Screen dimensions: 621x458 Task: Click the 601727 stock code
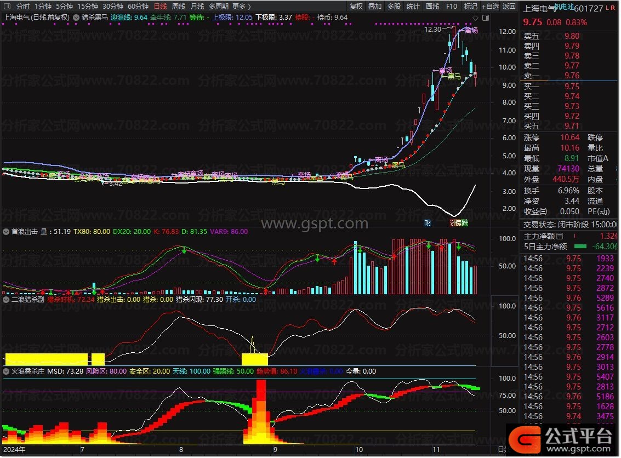click(x=589, y=8)
